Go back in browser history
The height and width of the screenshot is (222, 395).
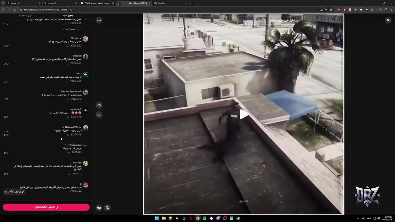[x=3, y=10]
